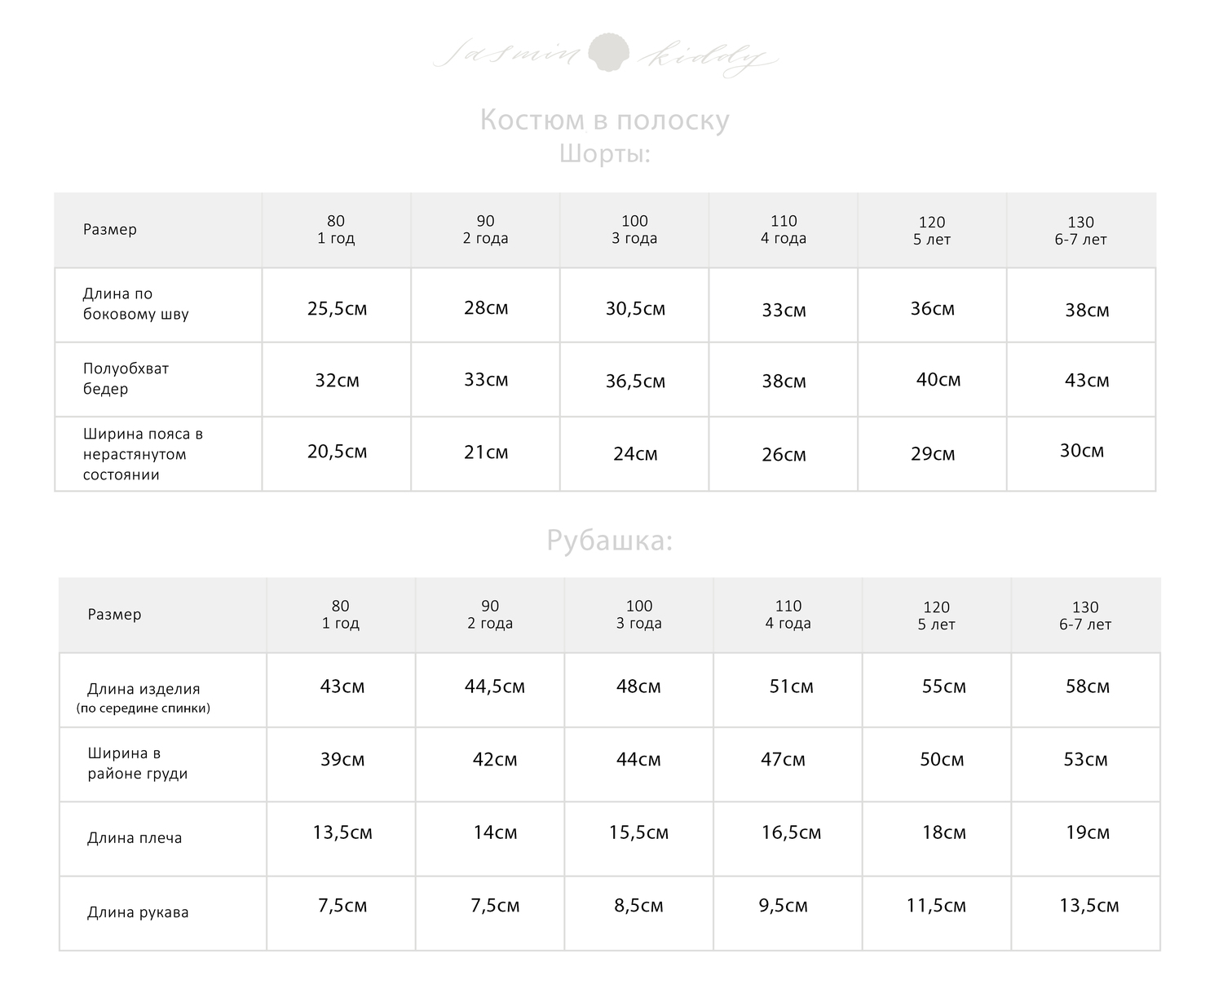The image size is (1223, 1002).
Task: Click the '36,5см' hip half-girth cell
Action: click(x=634, y=382)
